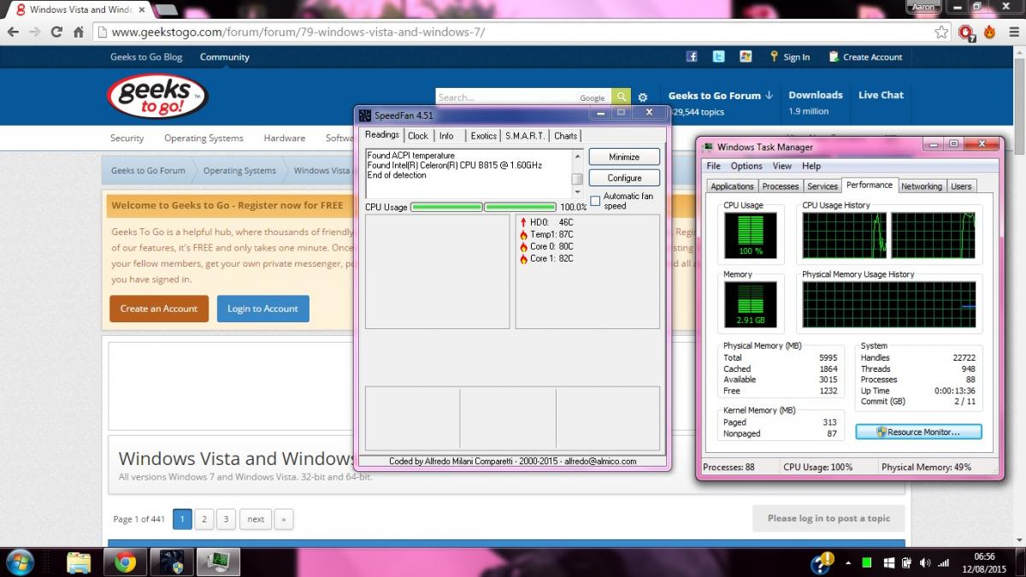Switch to SpeedFan on the taskbar

pos(172,562)
